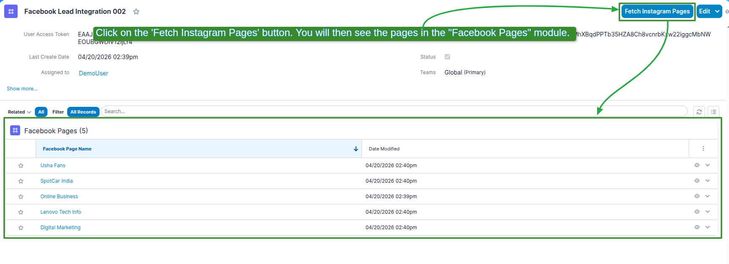Star the Lenovo Tech Info row

(x=21, y=212)
